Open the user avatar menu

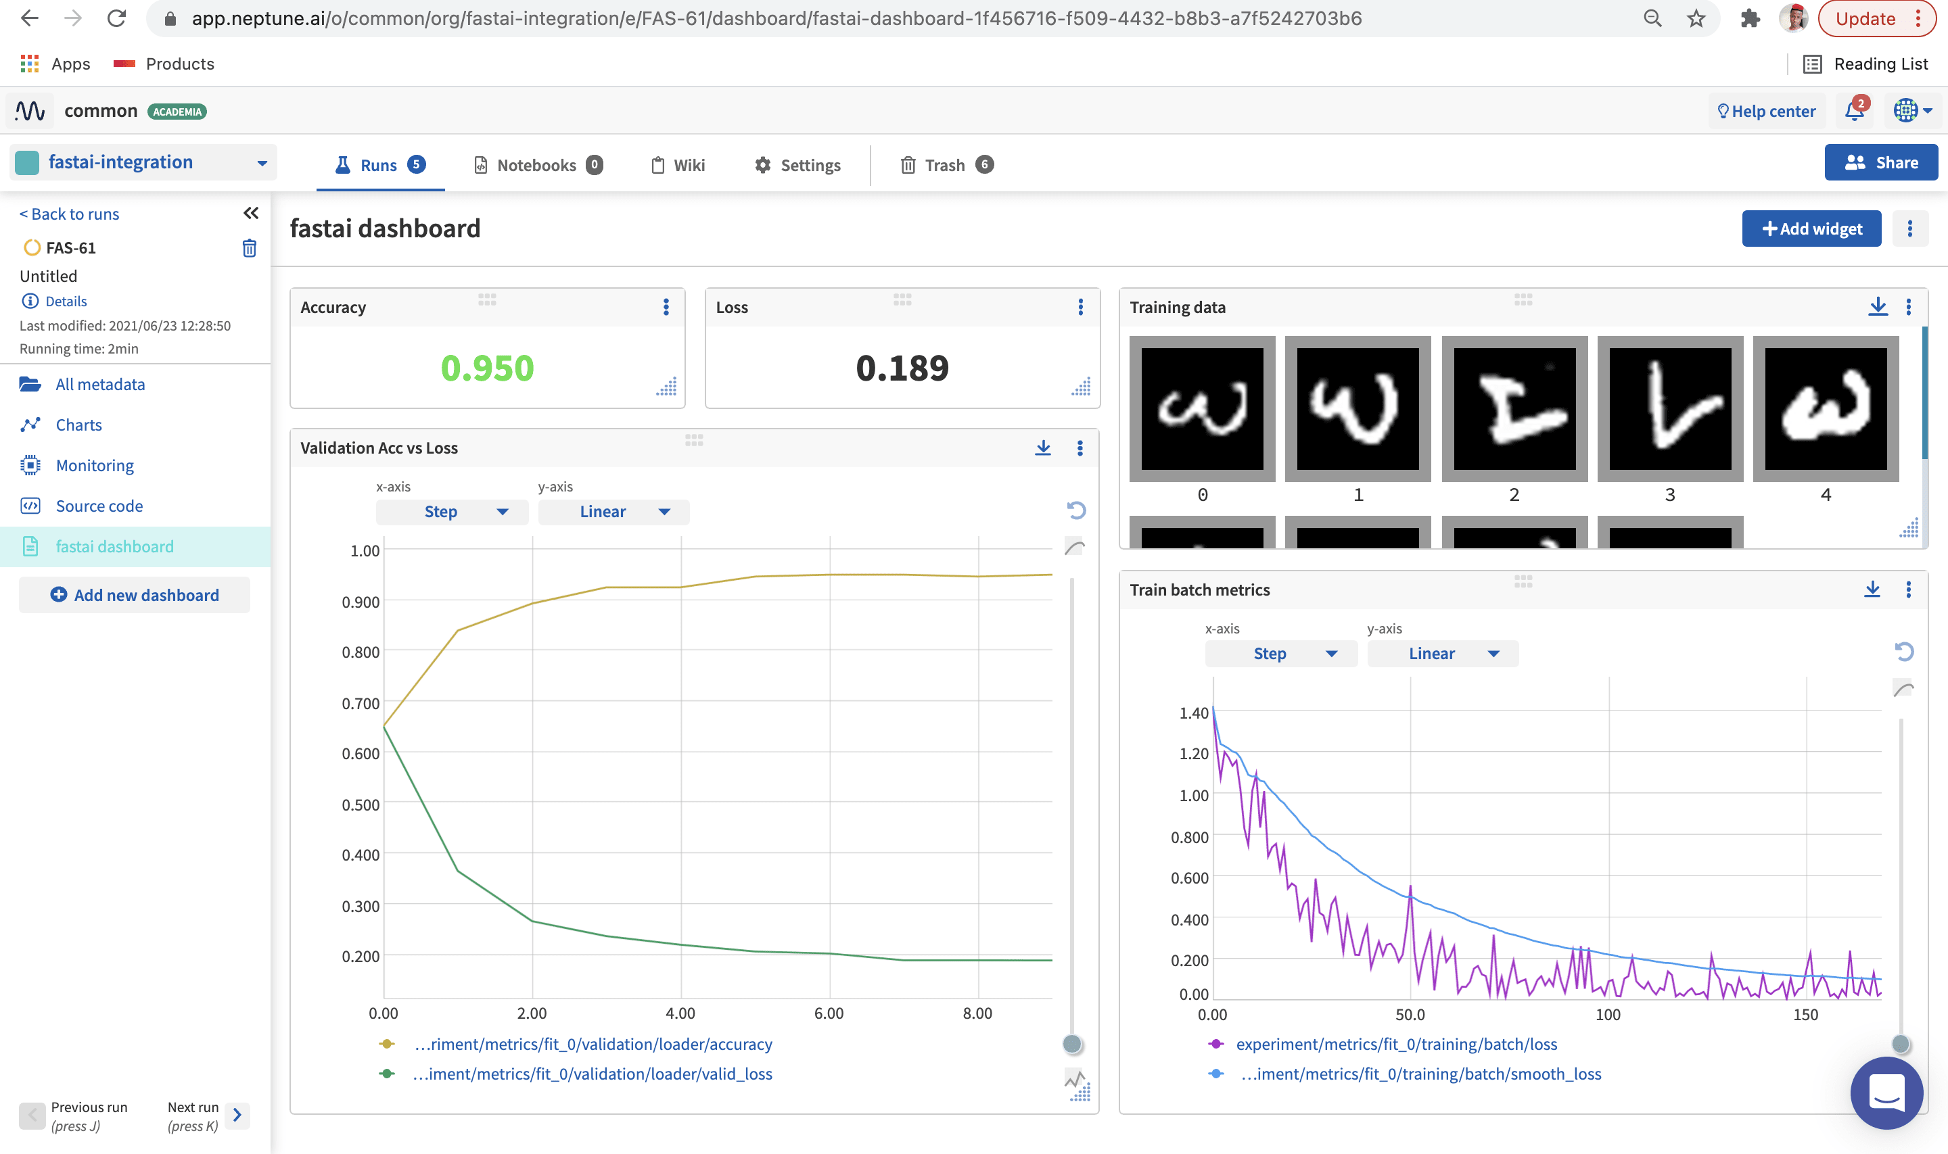tap(1913, 111)
